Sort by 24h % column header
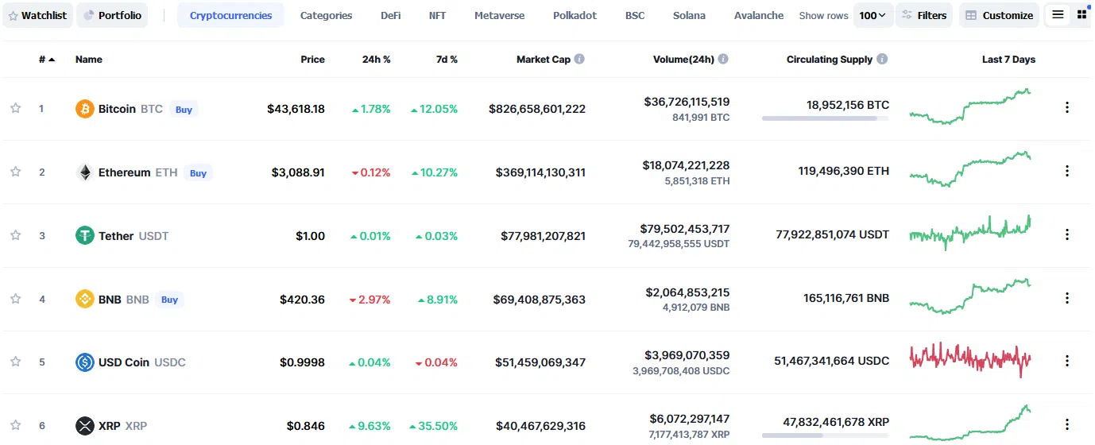1095x445 pixels. (377, 60)
